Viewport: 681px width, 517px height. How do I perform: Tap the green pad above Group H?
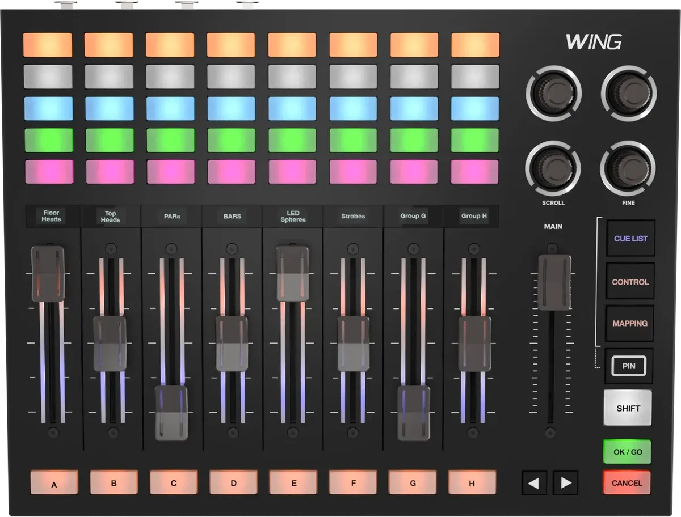click(475, 140)
